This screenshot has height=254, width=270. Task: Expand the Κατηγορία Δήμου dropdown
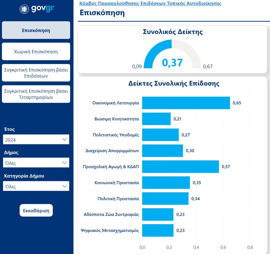[x=36, y=186]
